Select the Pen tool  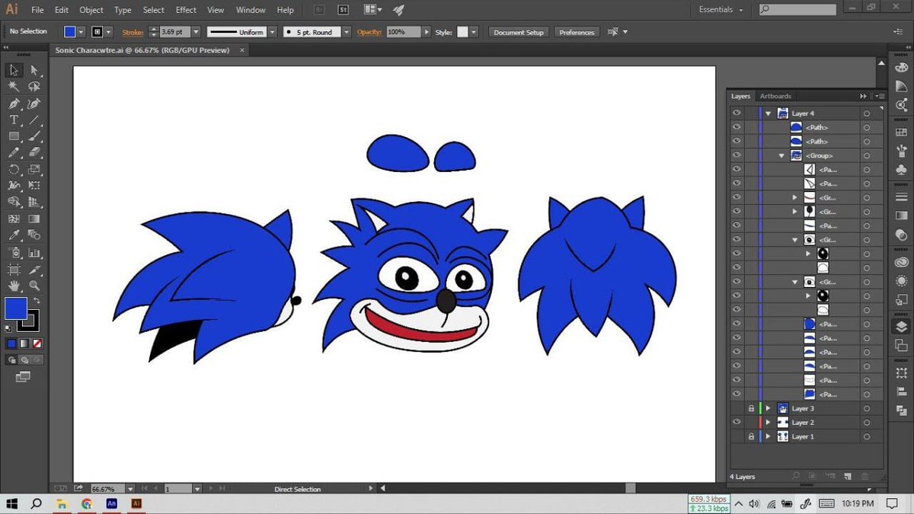click(14, 104)
